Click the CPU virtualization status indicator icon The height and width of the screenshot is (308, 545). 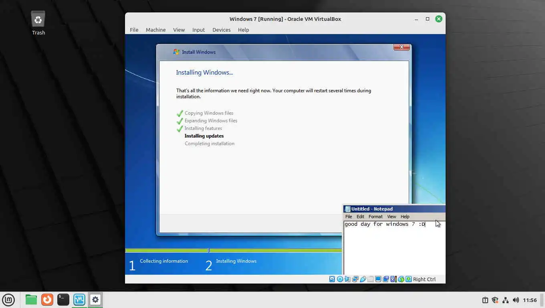point(394,279)
